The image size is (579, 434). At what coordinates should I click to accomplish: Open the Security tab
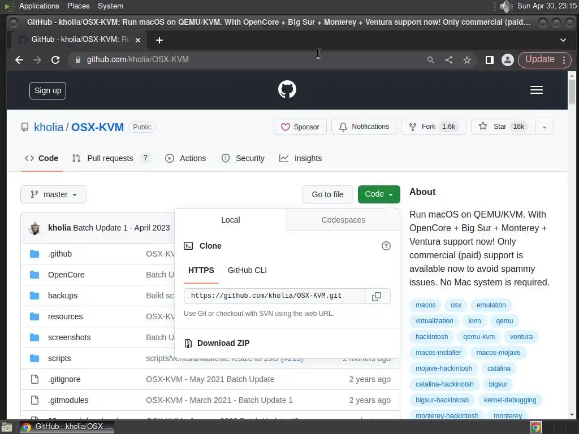click(x=243, y=159)
